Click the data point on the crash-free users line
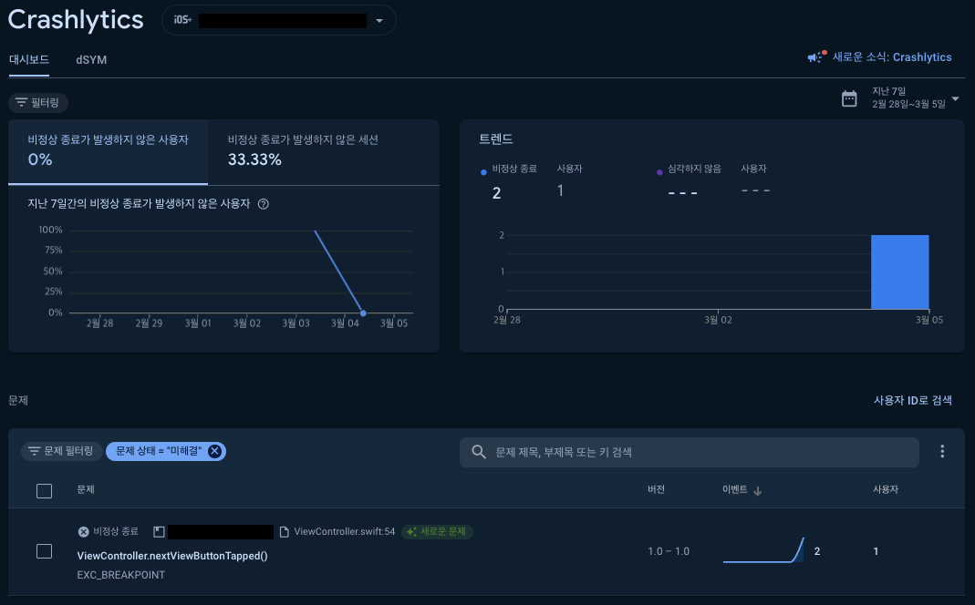Screen dimensions: 975x605 [363, 313]
